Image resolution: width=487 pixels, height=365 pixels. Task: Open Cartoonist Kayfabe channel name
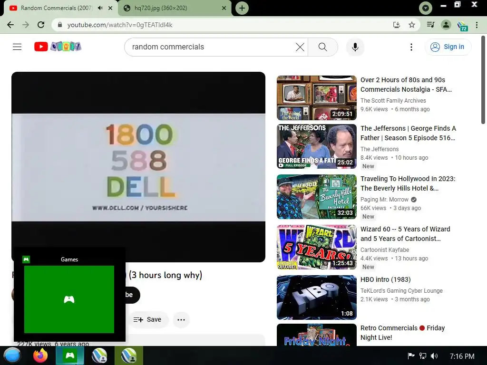384,250
